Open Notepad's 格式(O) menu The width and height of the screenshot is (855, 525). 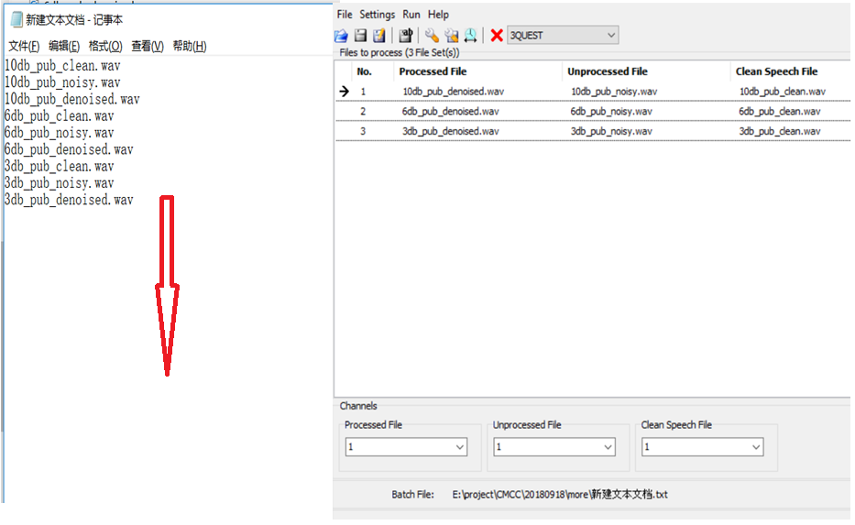pos(105,47)
